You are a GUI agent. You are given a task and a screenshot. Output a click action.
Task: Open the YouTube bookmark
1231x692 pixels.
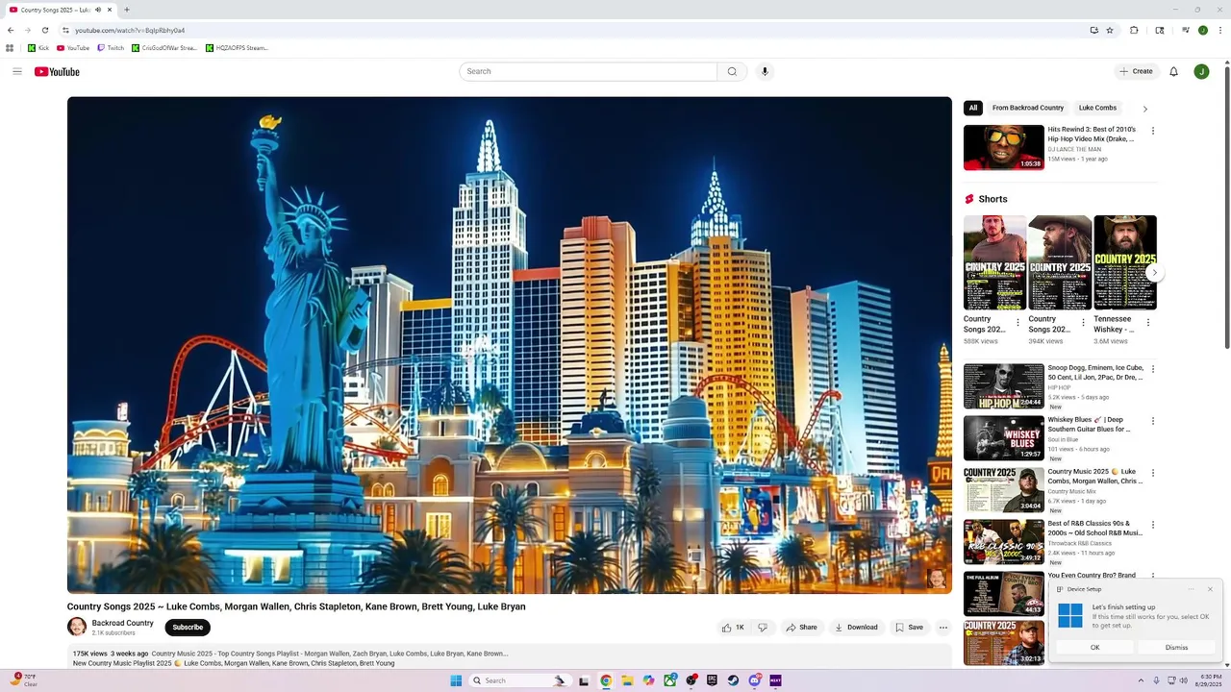tap(73, 48)
